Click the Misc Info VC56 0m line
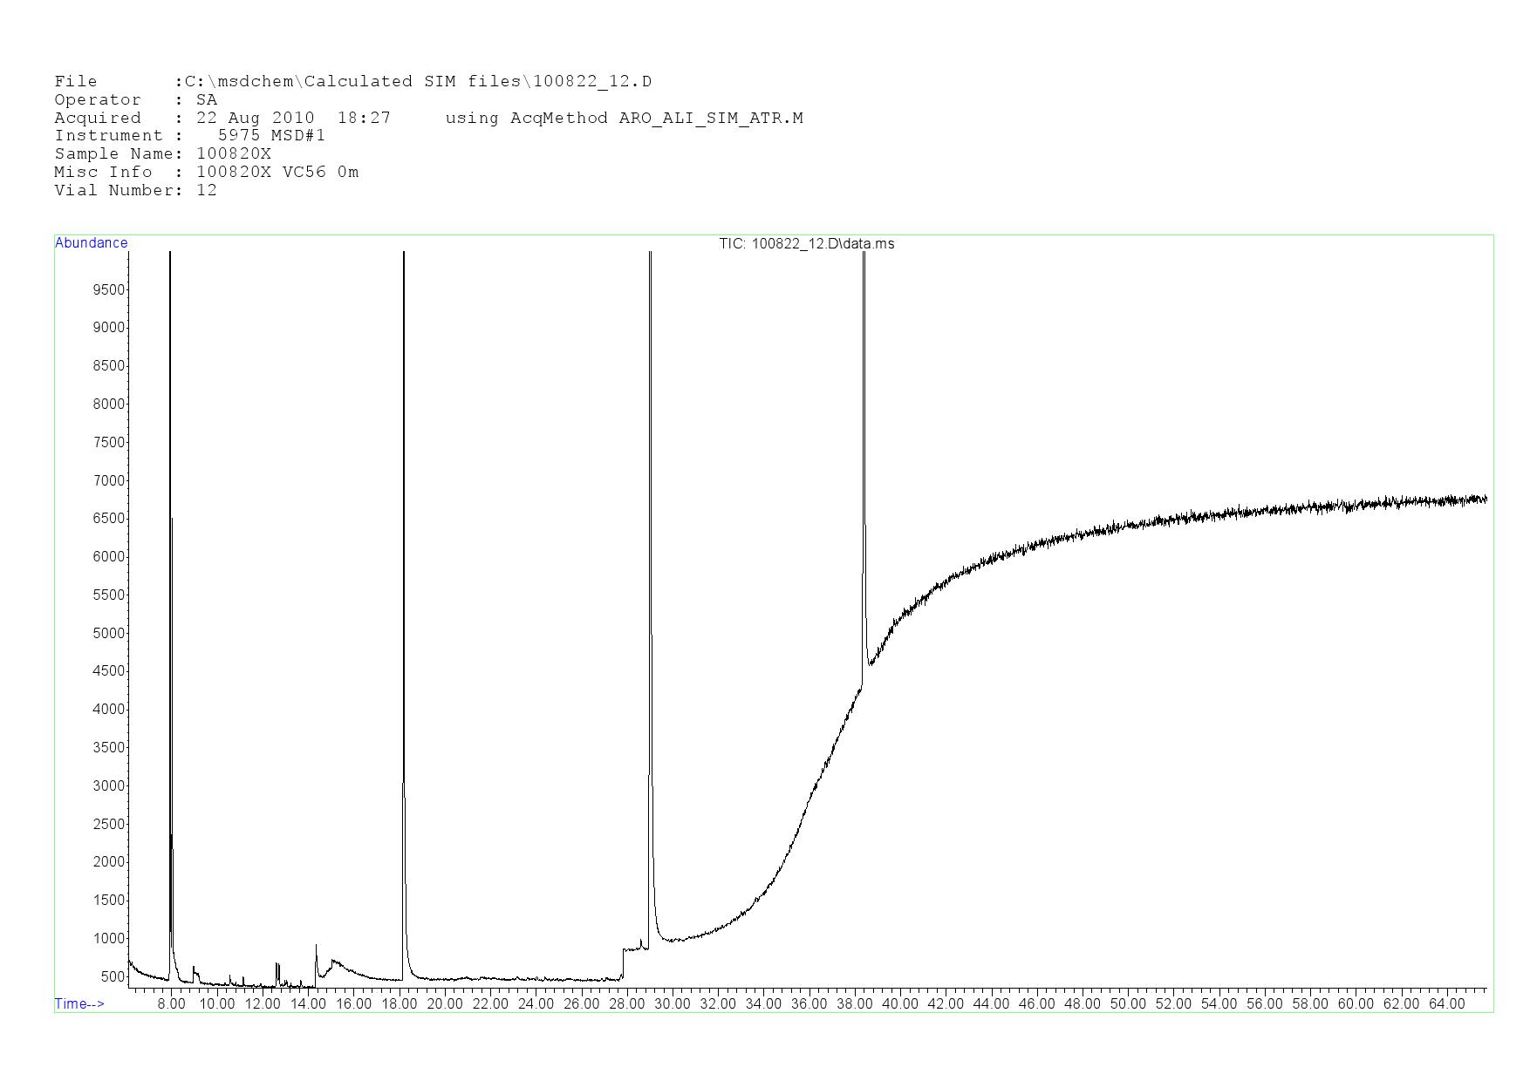 [206, 173]
